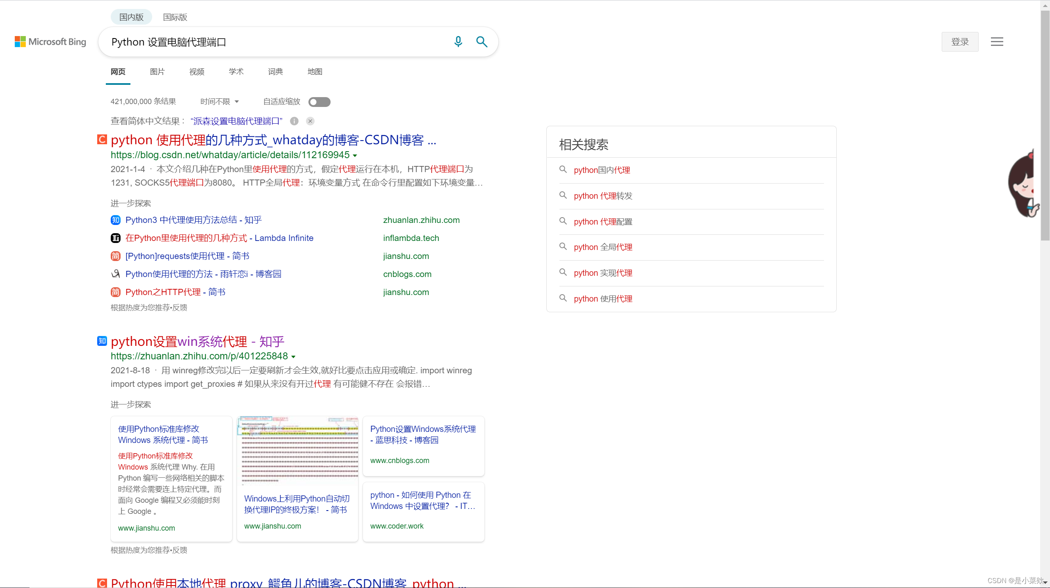Click the “派森设置电脑代理端口” suggestion link
This screenshot has width=1050, height=588.
[x=236, y=121]
